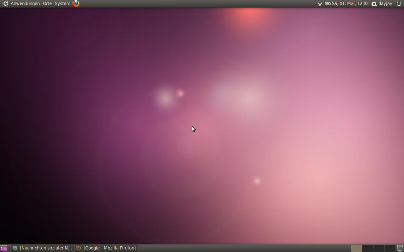Open the calendar from Sa, 01. Mai, 12:02
Viewport: 404px width, 252px height.
350,3
